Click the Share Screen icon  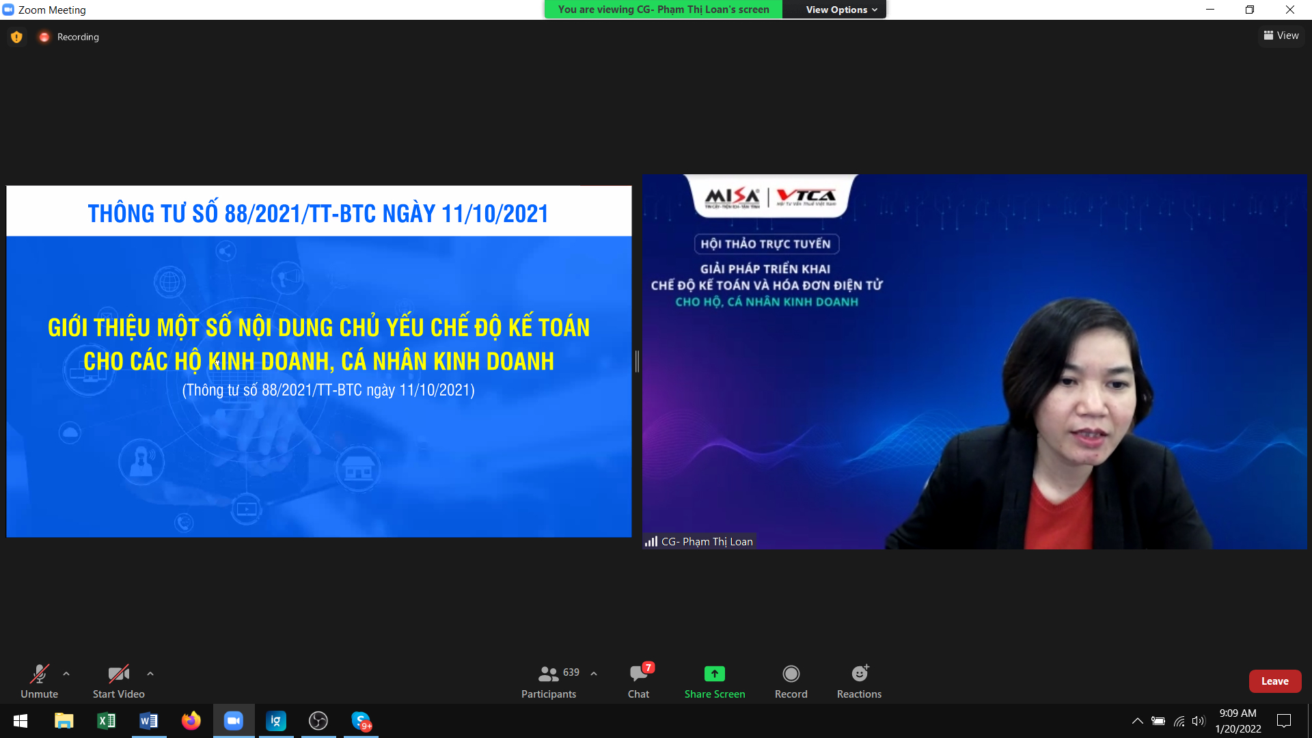coord(715,674)
